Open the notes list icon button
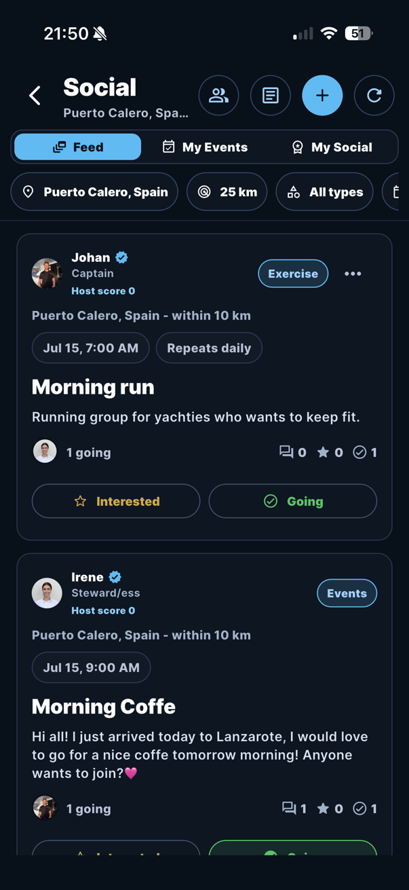The height and width of the screenshot is (890, 409). [x=271, y=96]
